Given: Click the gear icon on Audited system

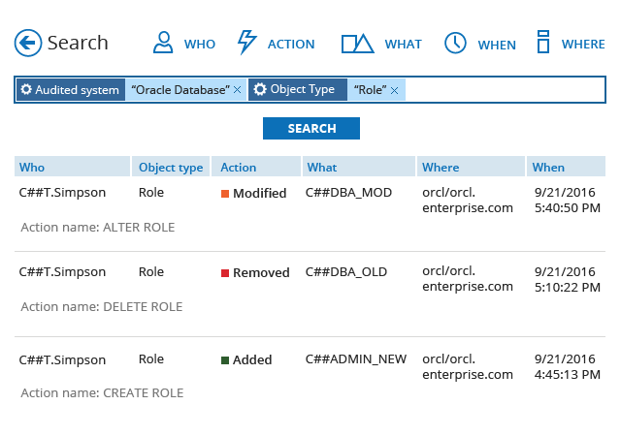Looking at the screenshot, I should point(25,90).
